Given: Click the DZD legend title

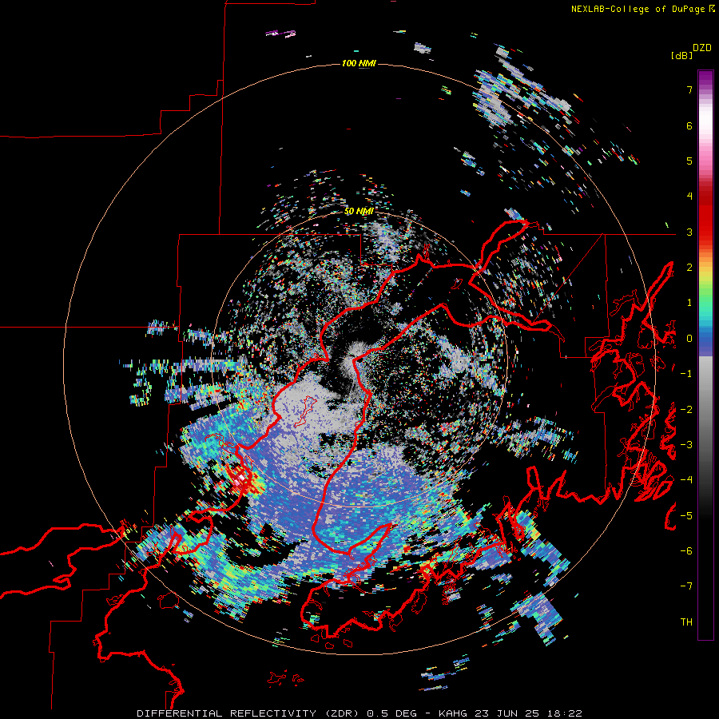Looking at the screenshot, I should [x=702, y=48].
